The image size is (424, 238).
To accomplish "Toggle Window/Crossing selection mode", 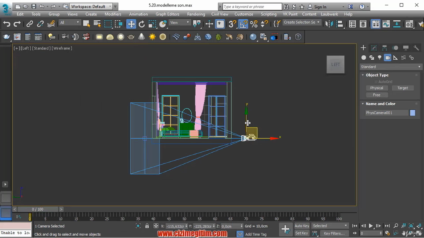I will point(119,24).
